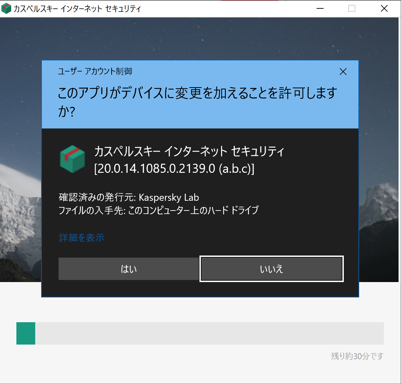
Task: Click the version text 20.0.14.1085.0.2139.0
Action: [174, 169]
